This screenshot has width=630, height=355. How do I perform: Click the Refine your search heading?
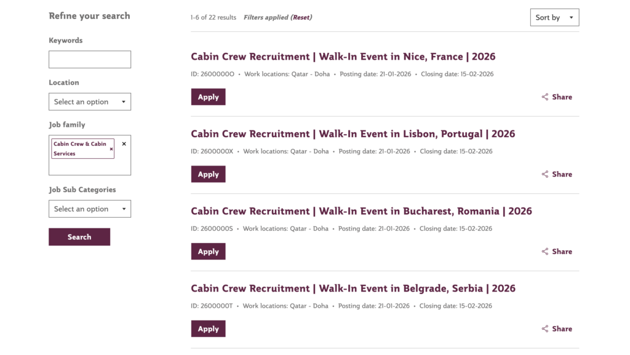point(89,15)
